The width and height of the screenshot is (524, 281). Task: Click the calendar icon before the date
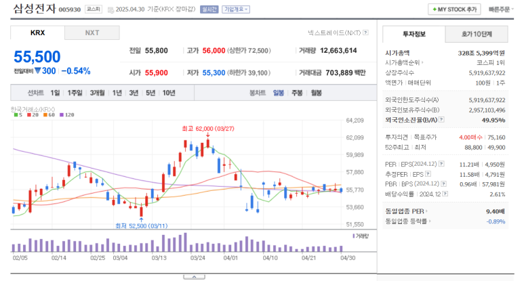(x=110, y=9)
